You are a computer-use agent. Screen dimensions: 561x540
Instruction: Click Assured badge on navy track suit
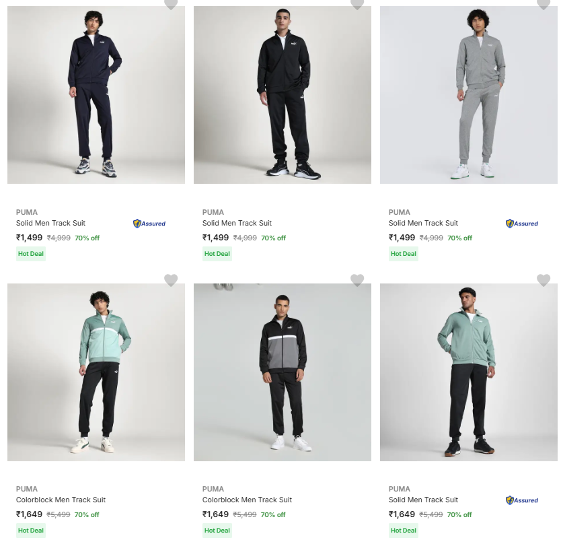(149, 224)
